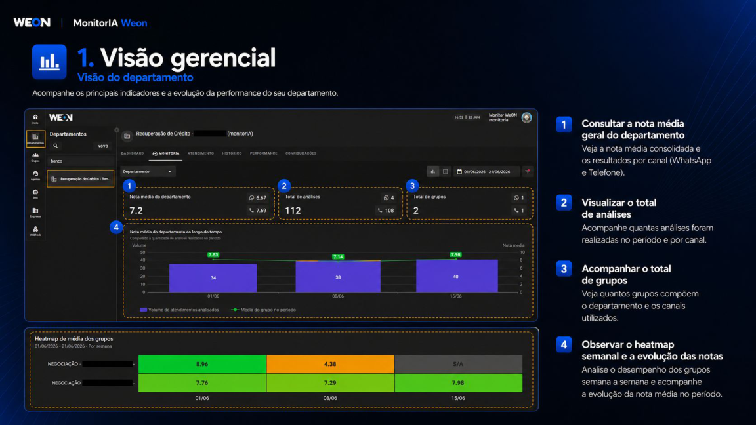
Task: Click the orange heatmap cell 4.38
Action: pyautogui.click(x=330, y=364)
